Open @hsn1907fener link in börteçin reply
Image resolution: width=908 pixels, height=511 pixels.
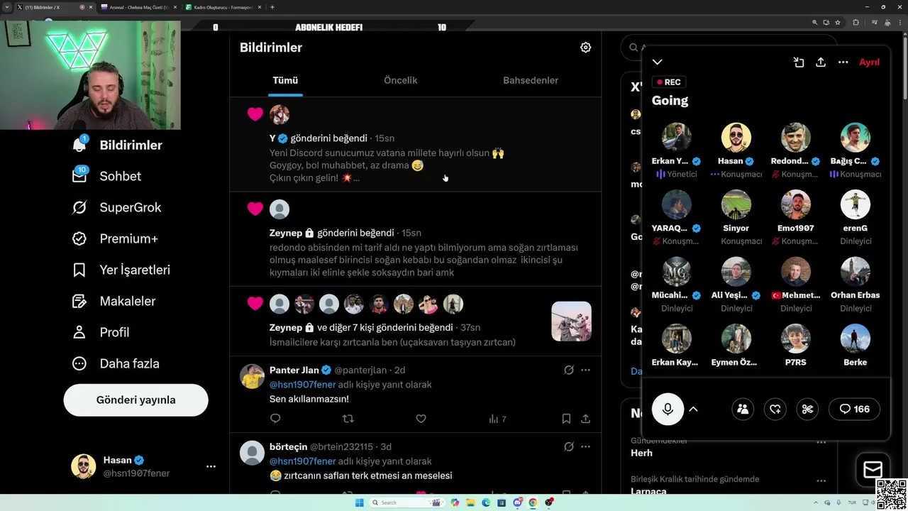click(302, 461)
